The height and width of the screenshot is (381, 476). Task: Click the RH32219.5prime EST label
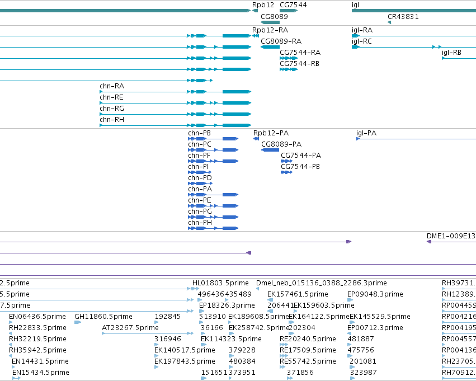click(x=37, y=339)
